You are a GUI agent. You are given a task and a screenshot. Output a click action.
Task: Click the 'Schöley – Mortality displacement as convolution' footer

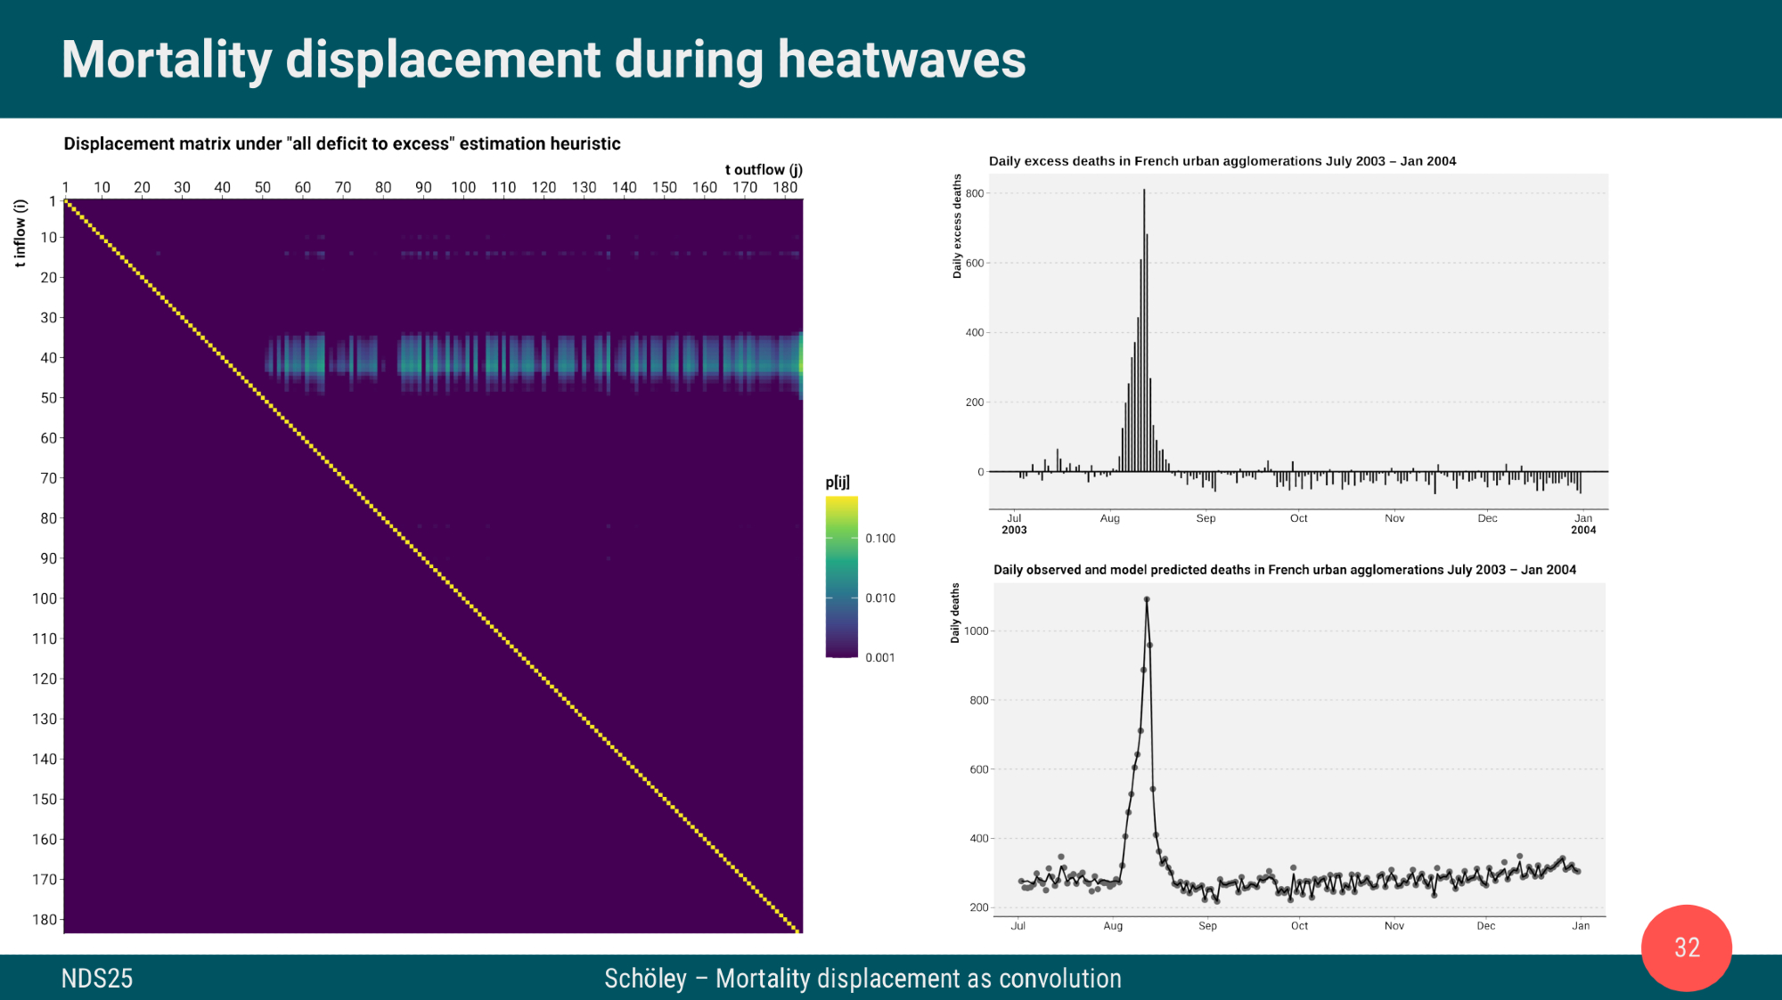(x=862, y=979)
